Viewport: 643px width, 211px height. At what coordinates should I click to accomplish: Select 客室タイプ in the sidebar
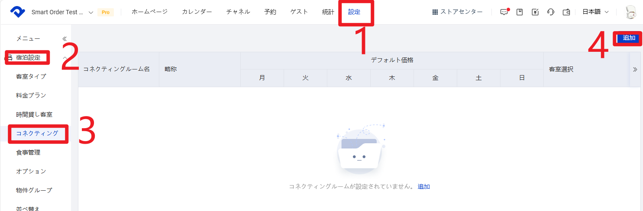(31, 76)
